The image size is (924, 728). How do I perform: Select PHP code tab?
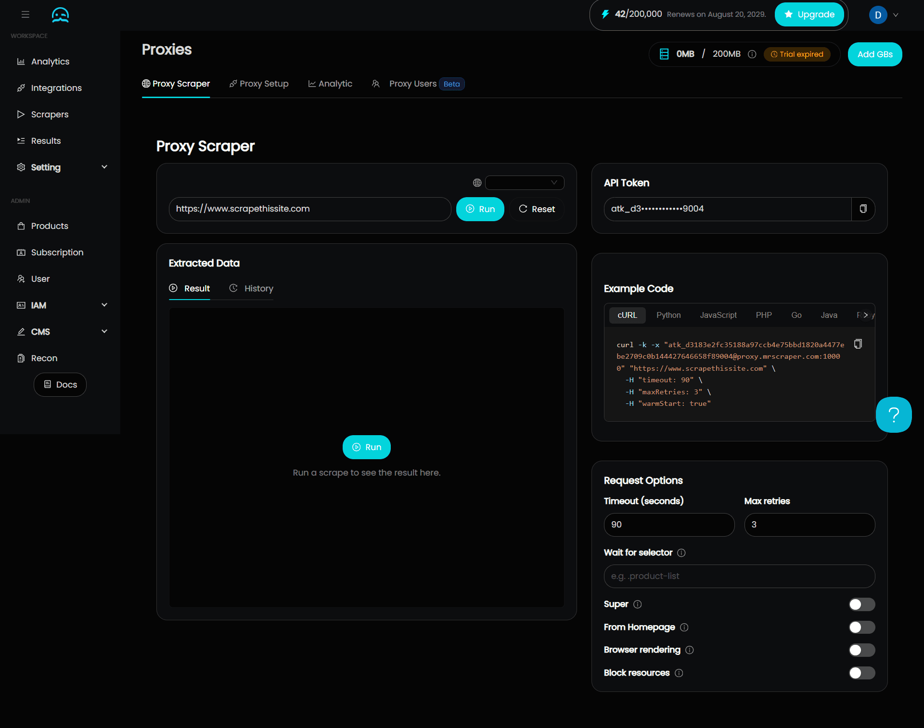tap(764, 315)
